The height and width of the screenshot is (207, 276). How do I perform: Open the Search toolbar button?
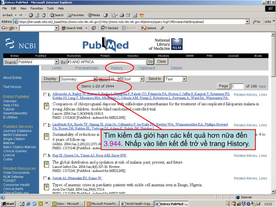click(x=57, y=15)
